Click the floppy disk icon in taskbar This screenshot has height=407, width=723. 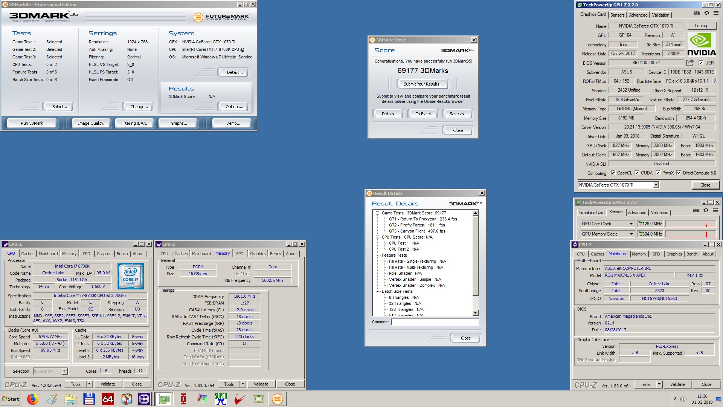click(x=89, y=399)
